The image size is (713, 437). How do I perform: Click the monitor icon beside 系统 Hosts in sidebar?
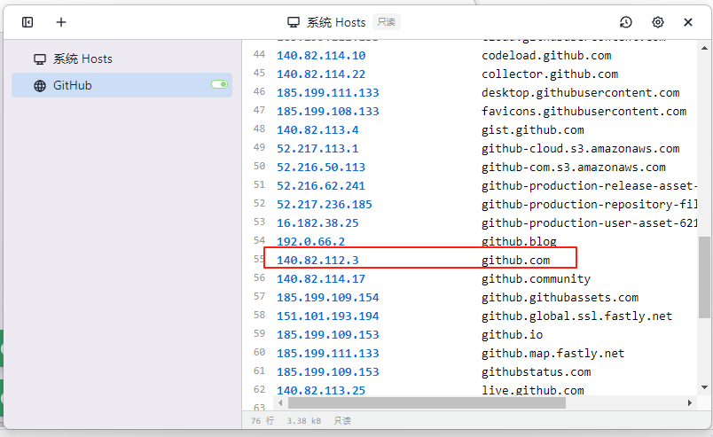[x=40, y=59]
